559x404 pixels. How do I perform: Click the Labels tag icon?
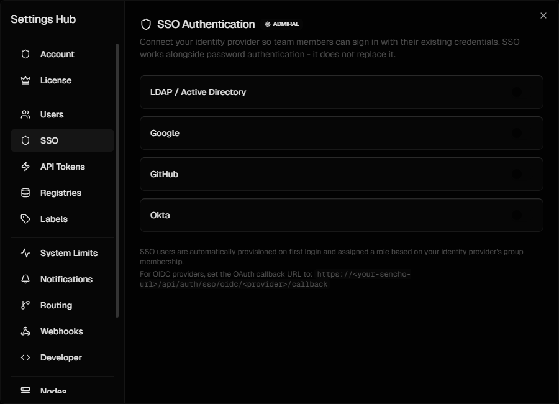25,219
